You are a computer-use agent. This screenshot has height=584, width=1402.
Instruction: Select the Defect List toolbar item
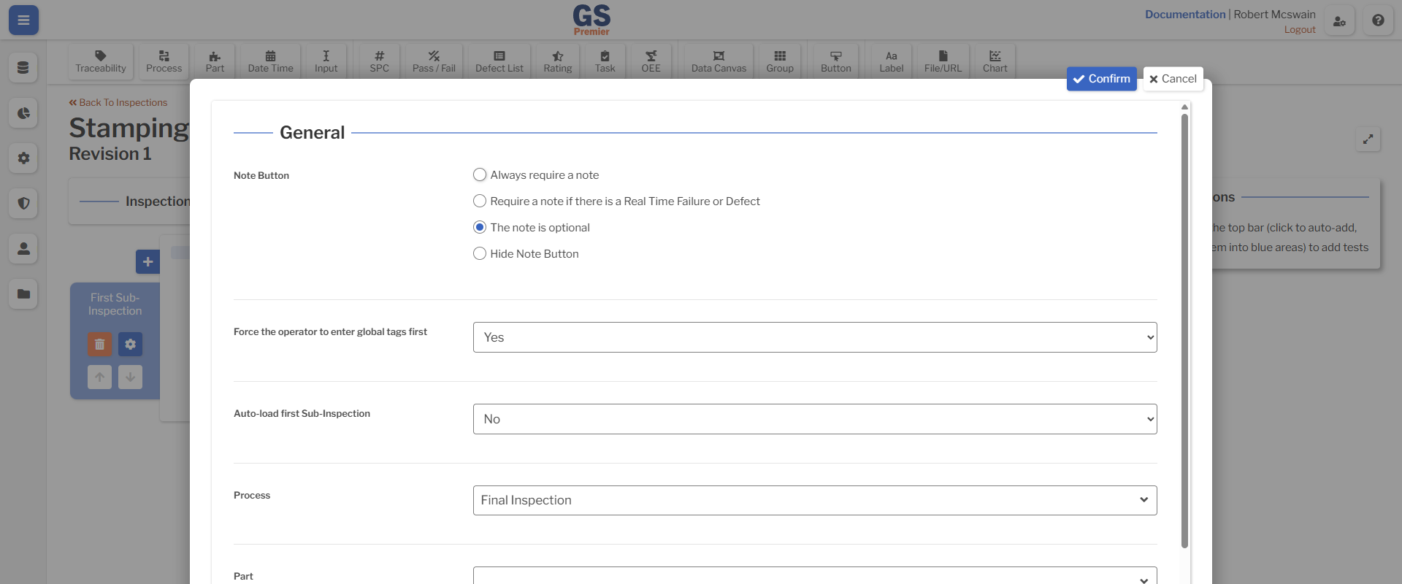tap(499, 61)
